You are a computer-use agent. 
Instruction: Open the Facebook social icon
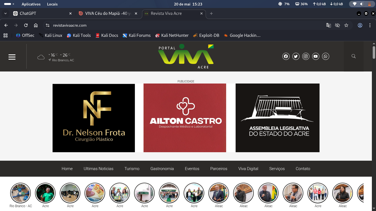point(286,56)
